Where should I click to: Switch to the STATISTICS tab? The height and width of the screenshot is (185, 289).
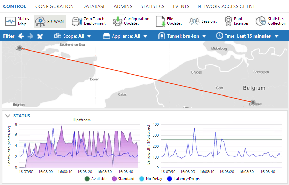click(152, 6)
